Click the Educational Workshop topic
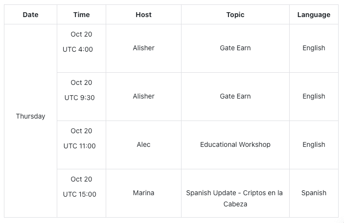Image resolution: width=344 pixels, height=223 pixels. [x=235, y=144]
